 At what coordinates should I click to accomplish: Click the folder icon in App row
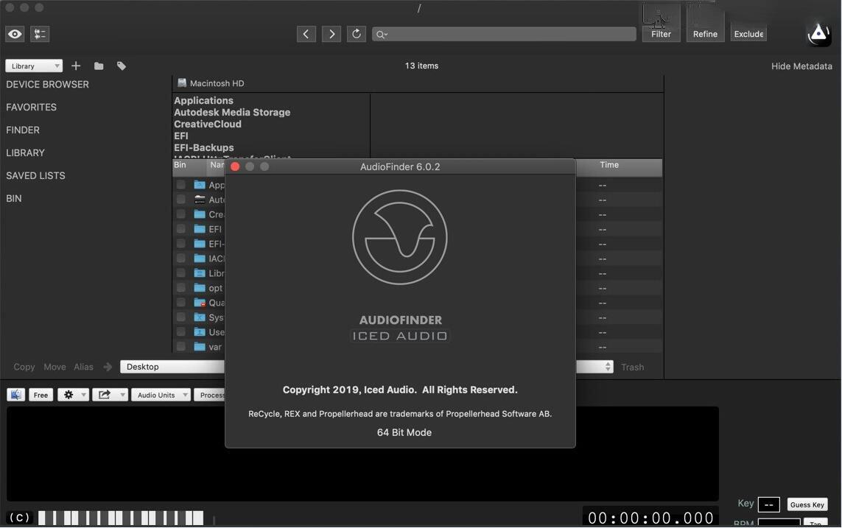coord(200,185)
